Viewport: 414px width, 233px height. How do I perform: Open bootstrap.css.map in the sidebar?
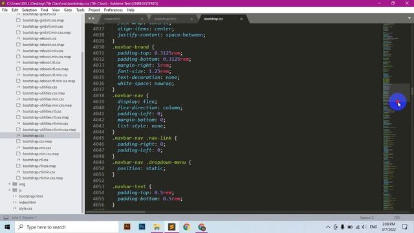38,142
